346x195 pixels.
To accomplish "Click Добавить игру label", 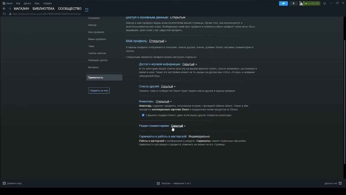I will [x=14, y=183].
